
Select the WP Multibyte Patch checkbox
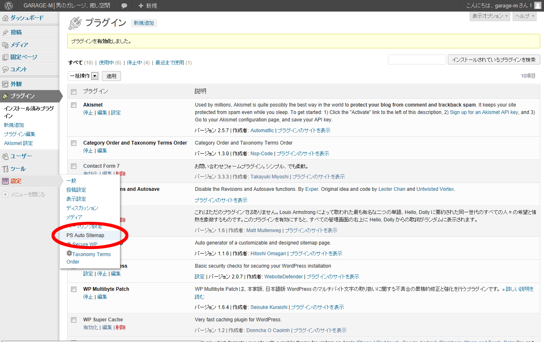pyautogui.click(x=74, y=289)
